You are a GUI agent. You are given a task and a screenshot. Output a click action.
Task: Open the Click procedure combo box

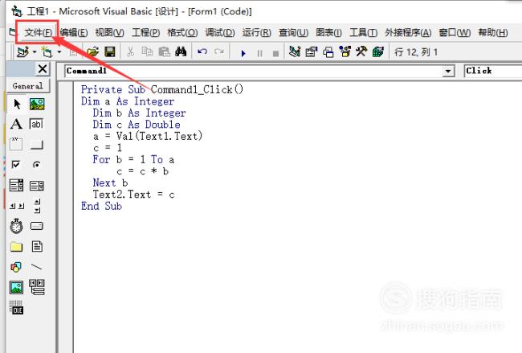(x=493, y=71)
